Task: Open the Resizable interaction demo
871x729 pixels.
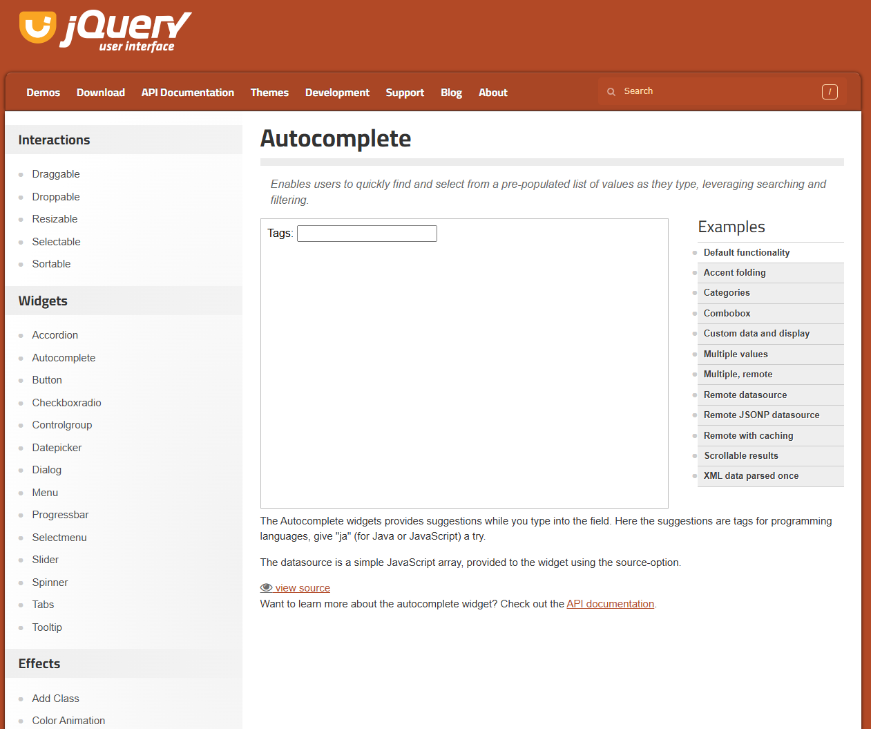Action: (55, 219)
